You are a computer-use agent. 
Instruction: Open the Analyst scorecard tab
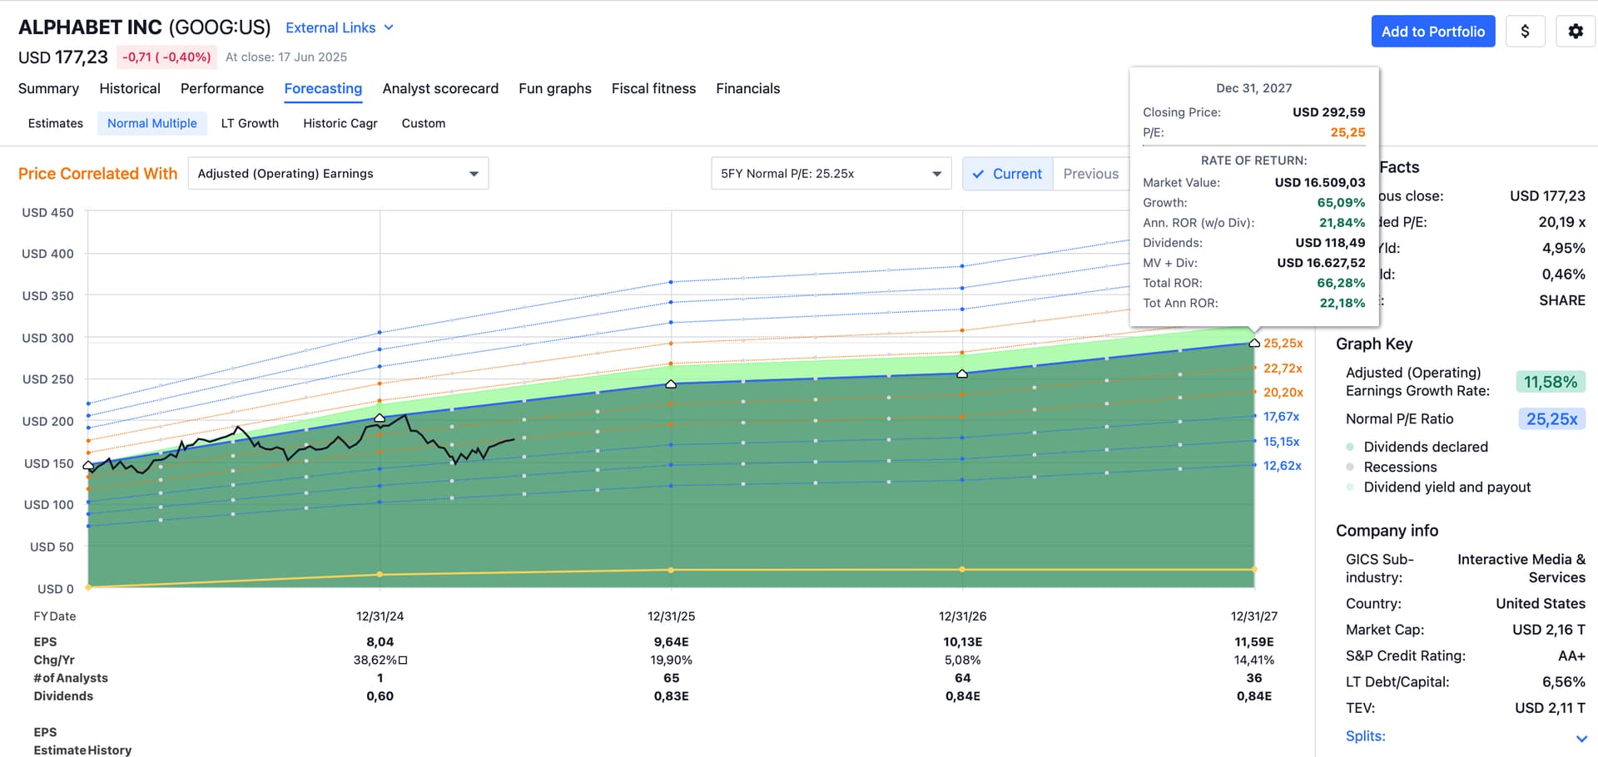[x=440, y=88]
